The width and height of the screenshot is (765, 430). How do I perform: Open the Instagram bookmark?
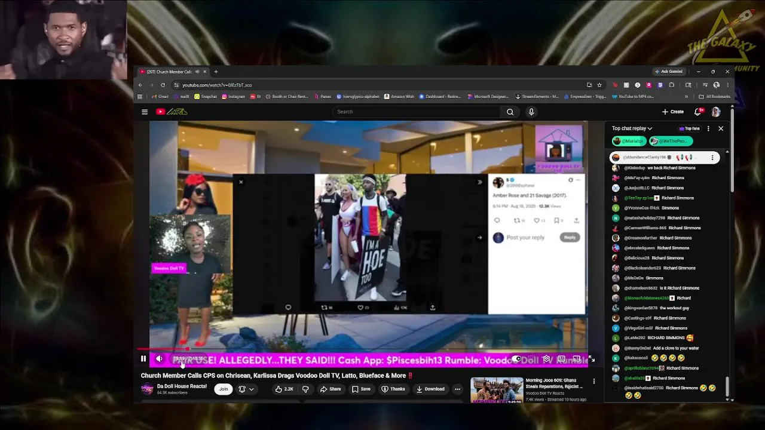(x=234, y=96)
